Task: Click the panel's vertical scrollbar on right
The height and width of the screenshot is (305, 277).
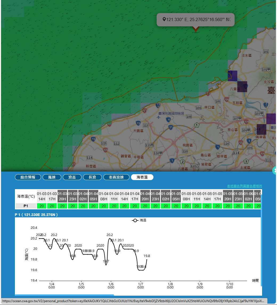Action: 262,240
